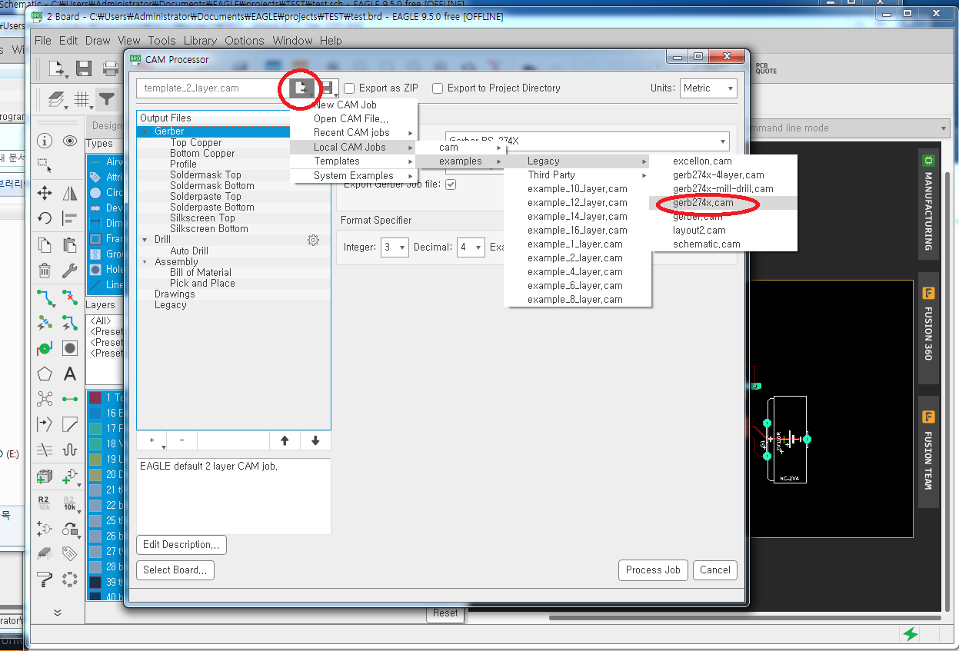Viewport: 959px width, 651px height.
Task: Open the Units Metric dropdown
Action: (x=708, y=88)
